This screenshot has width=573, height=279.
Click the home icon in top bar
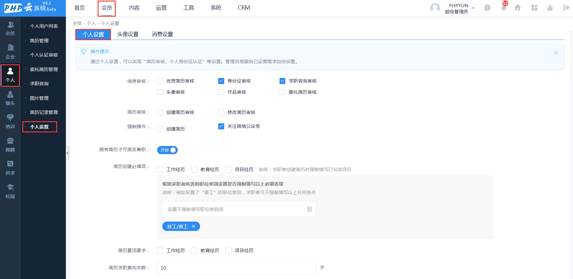point(518,8)
